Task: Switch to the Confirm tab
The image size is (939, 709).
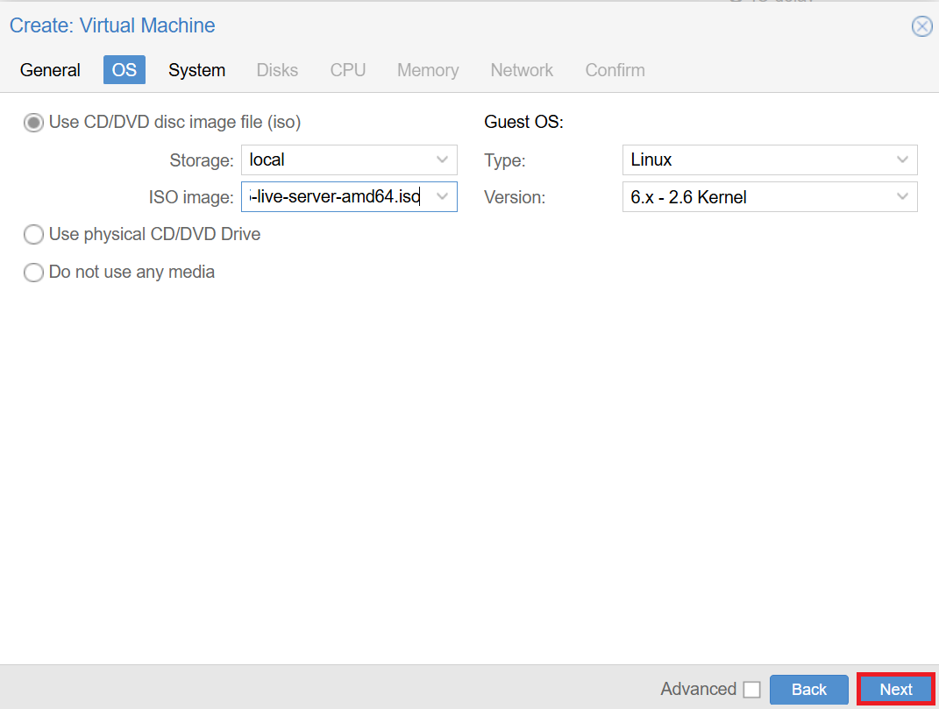Action: (615, 70)
